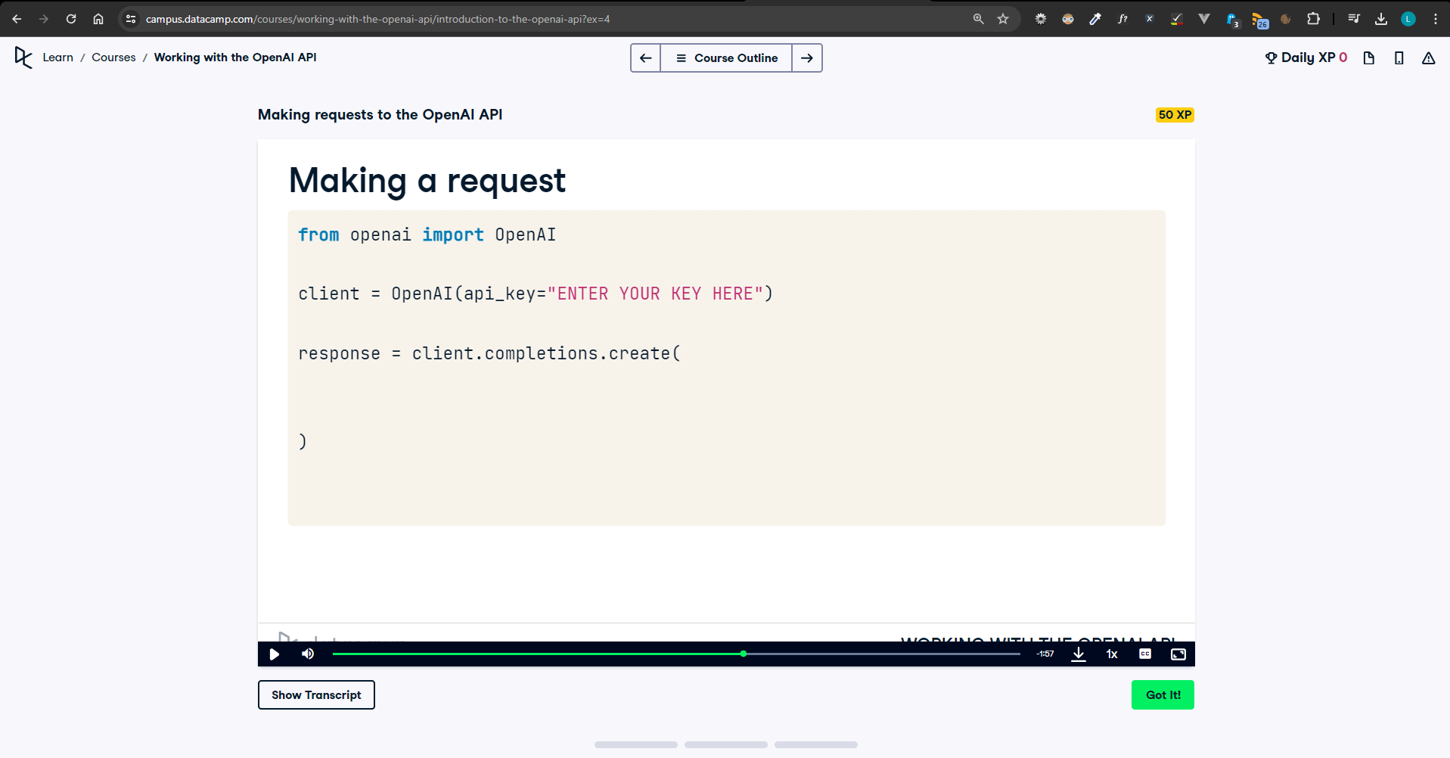Download the video slides
Viewport: 1450px width, 758px height.
tap(1079, 654)
